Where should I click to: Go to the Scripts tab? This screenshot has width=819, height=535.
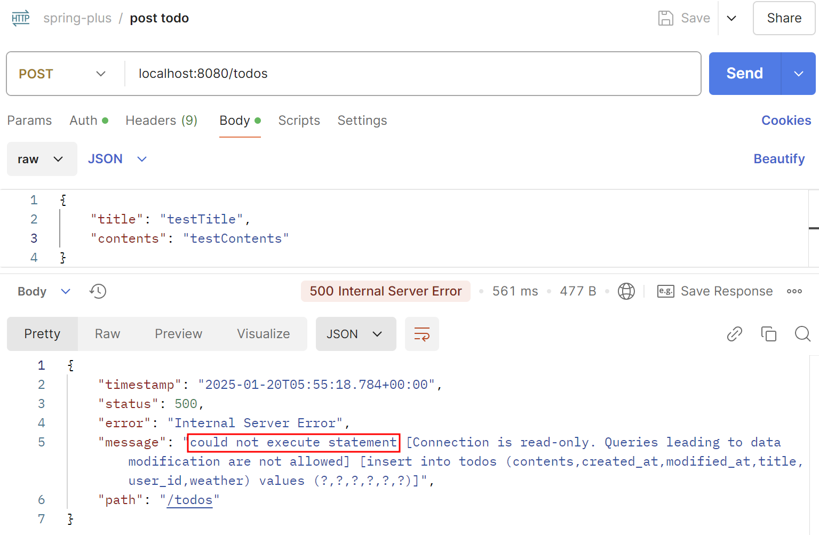[299, 121]
